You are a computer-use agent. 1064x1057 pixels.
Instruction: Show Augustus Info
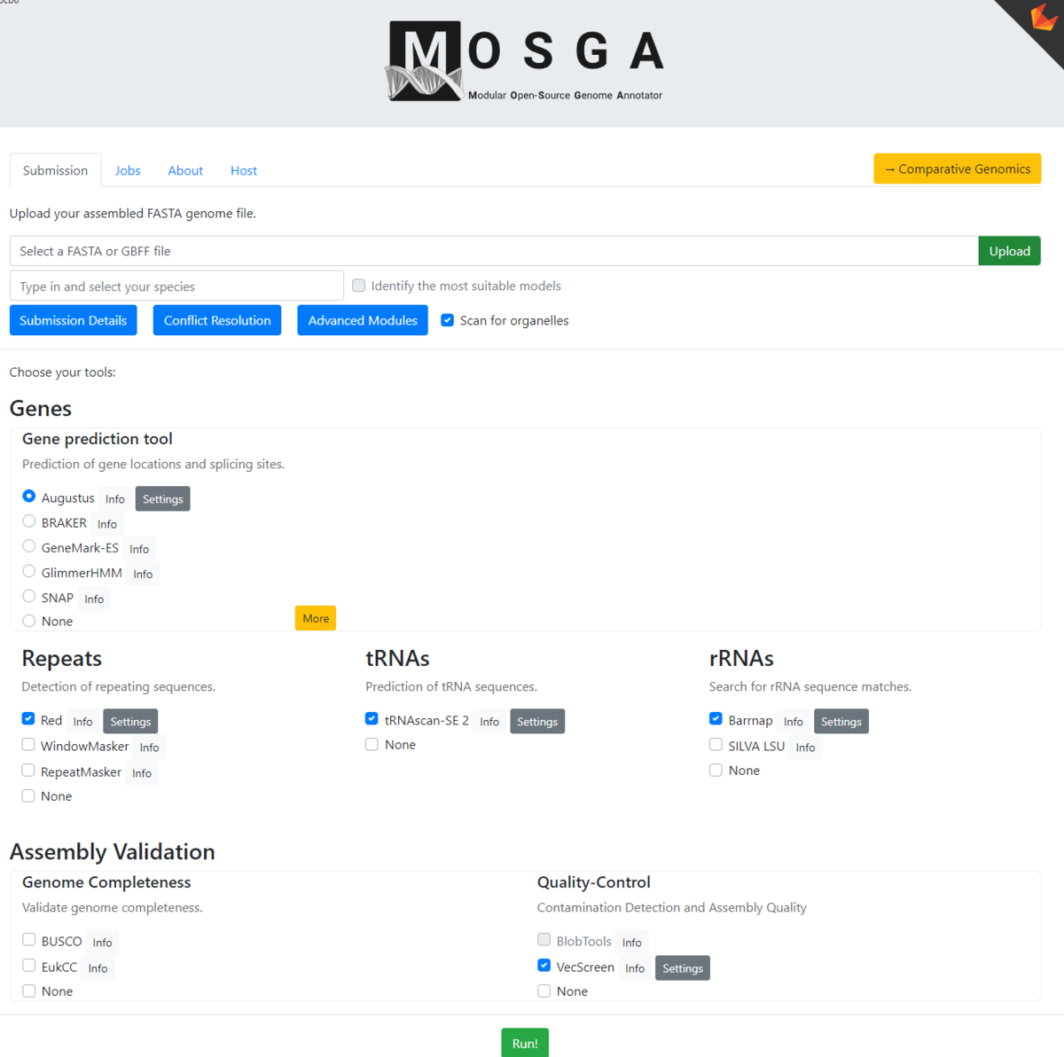click(115, 499)
